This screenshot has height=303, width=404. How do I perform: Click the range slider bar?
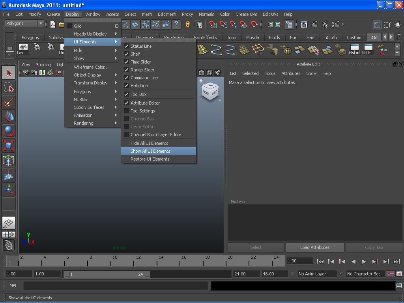click(x=107, y=274)
